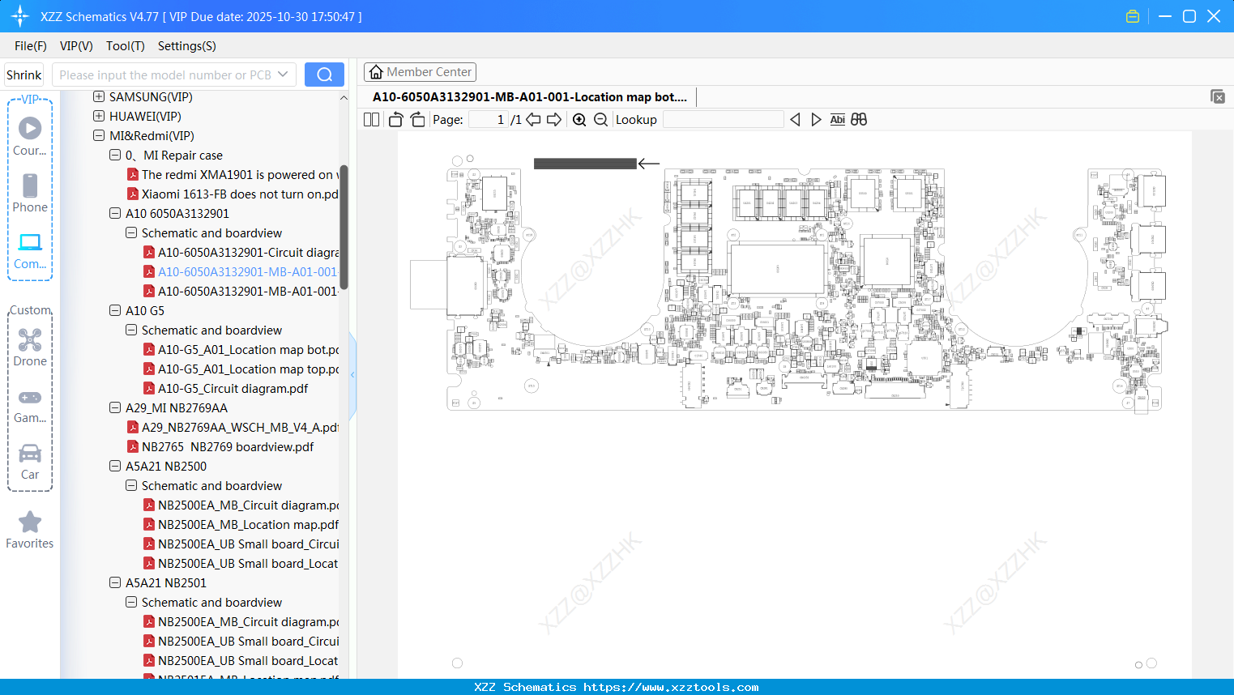
Task: Open the model number dropdown arrow
Action: pyautogui.click(x=283, y=75)
